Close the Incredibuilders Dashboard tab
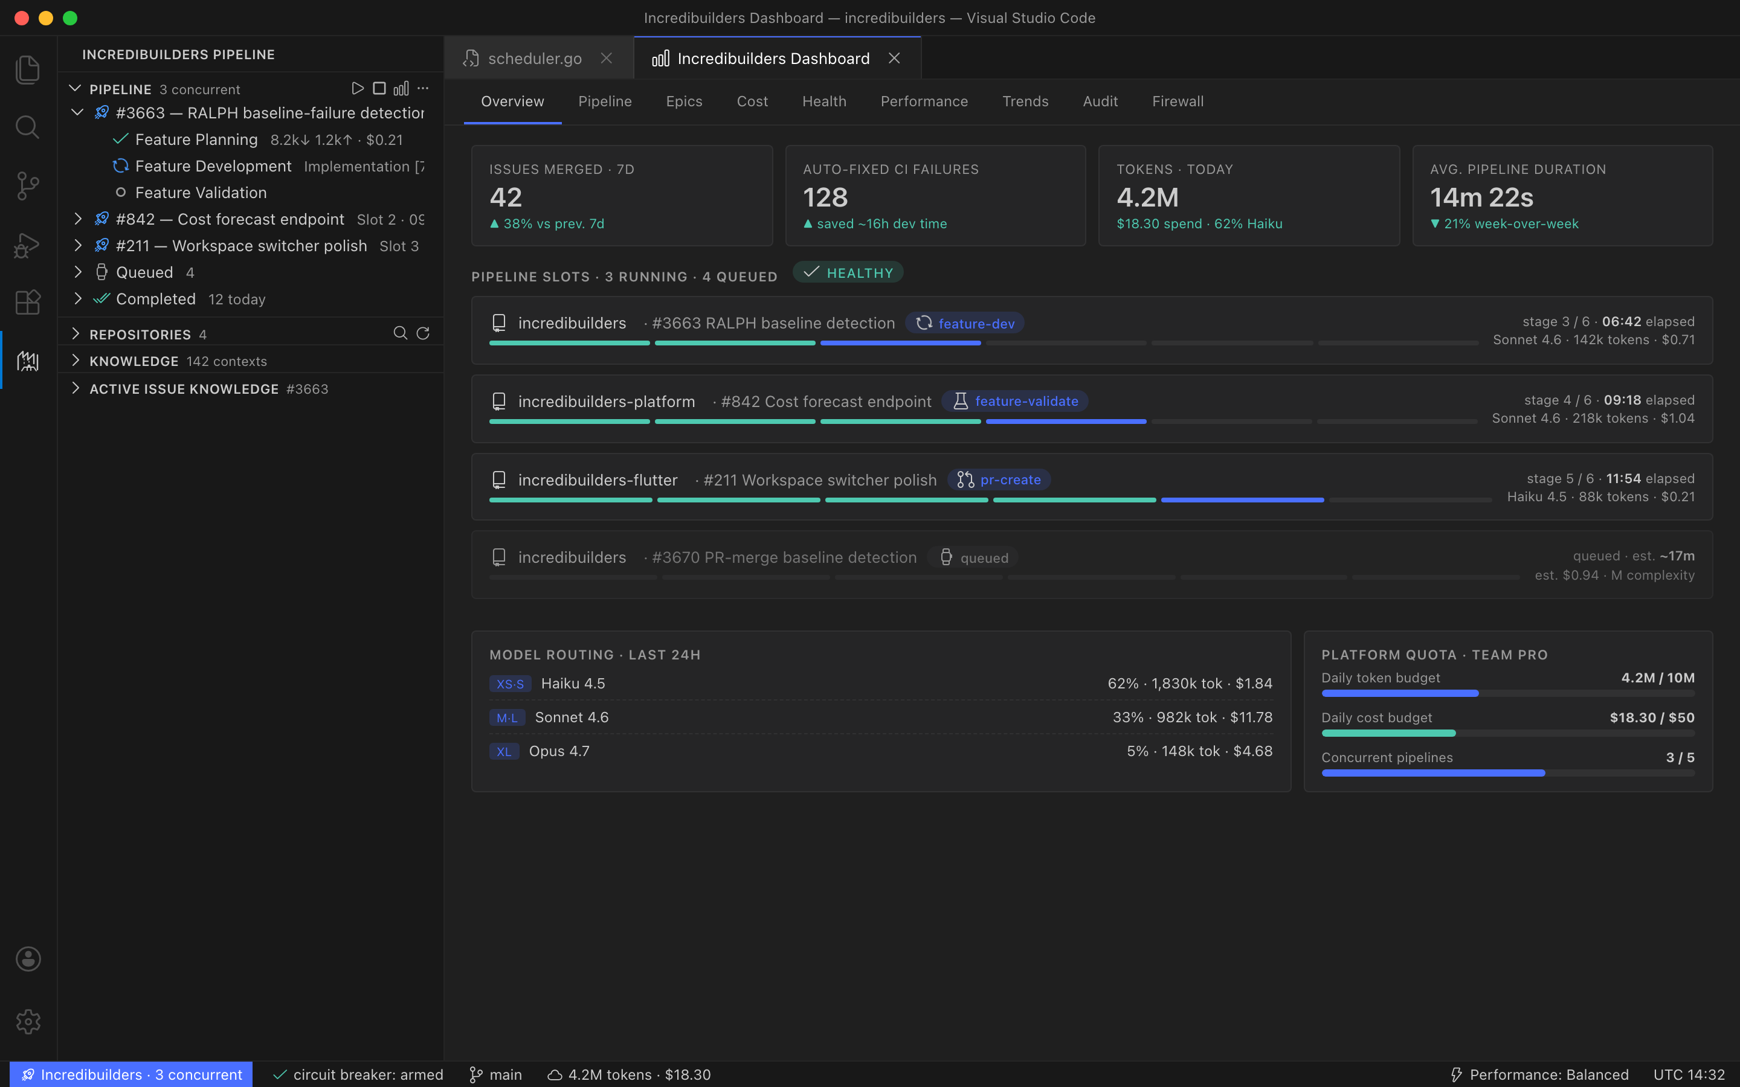This screenshot has width=1740, height=1087. [x=894, y=58]
